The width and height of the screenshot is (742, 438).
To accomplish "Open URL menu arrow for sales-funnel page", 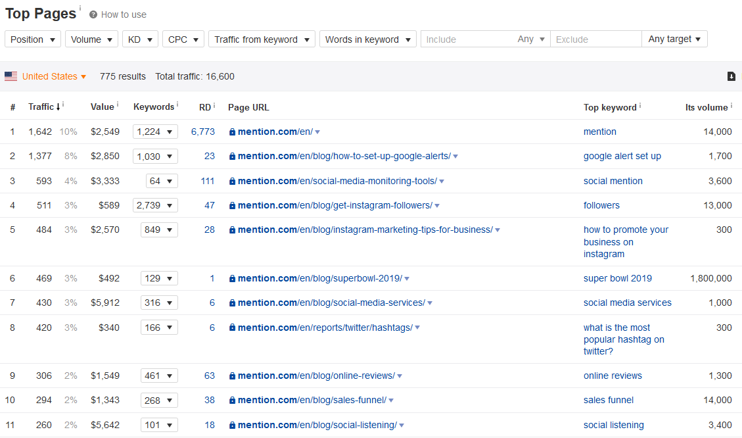I will click(x=391, y=401).
